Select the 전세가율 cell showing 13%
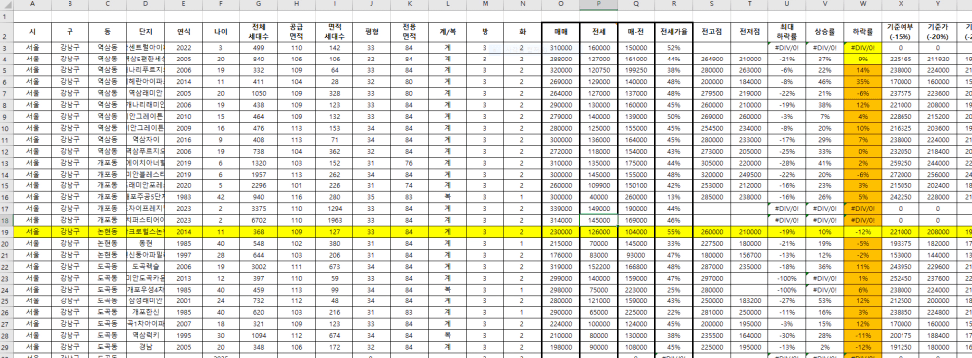 (674, 197)
